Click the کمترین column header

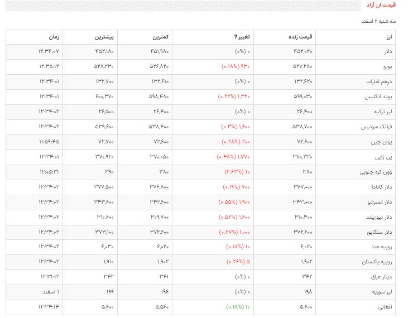click(162, 37)
